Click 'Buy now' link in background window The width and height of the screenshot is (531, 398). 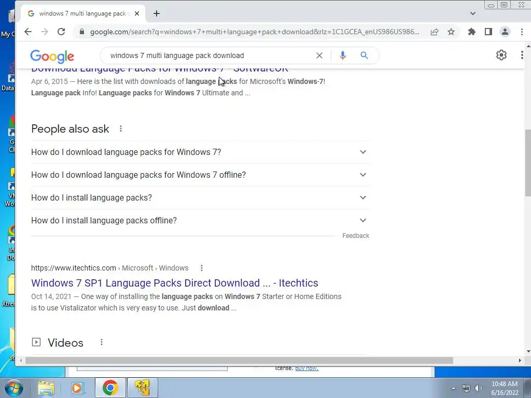coord(307,368)
